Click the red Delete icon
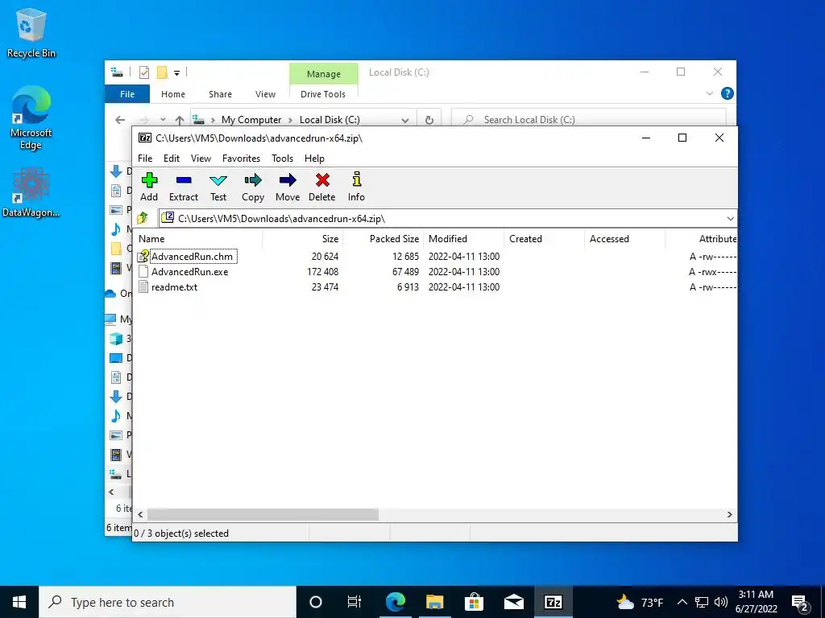The width and height of the screenshot is (825, 618). click(322, 180)
